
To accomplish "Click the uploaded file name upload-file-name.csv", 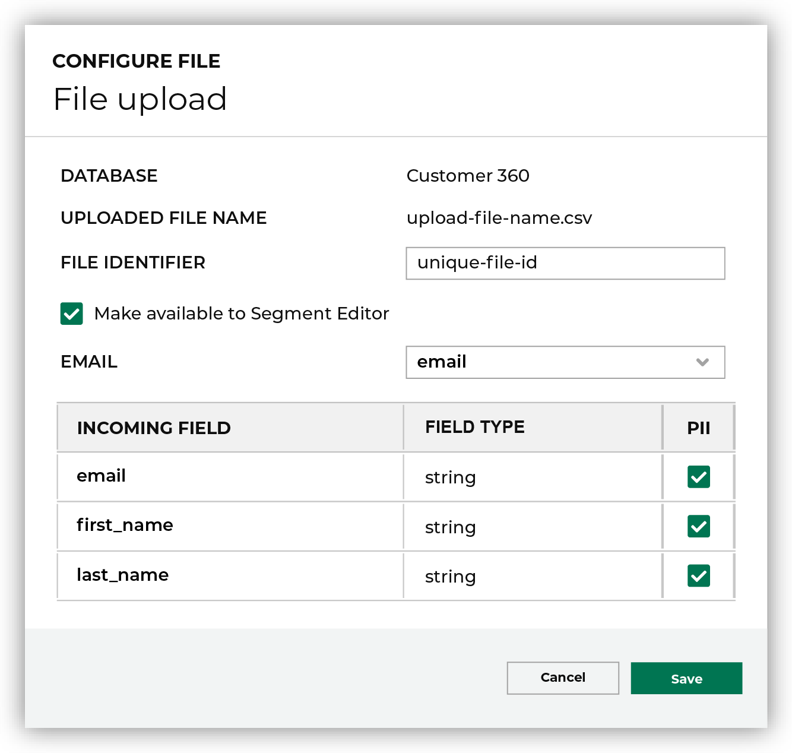I will click(x=499, y=218).
